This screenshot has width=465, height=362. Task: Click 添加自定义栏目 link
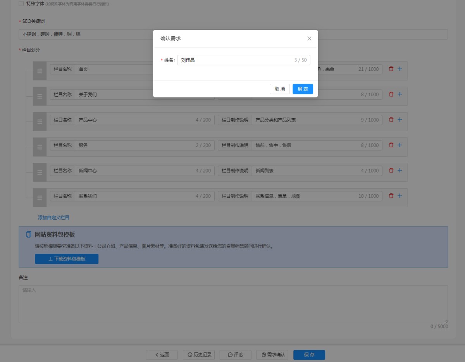point(53,218)
